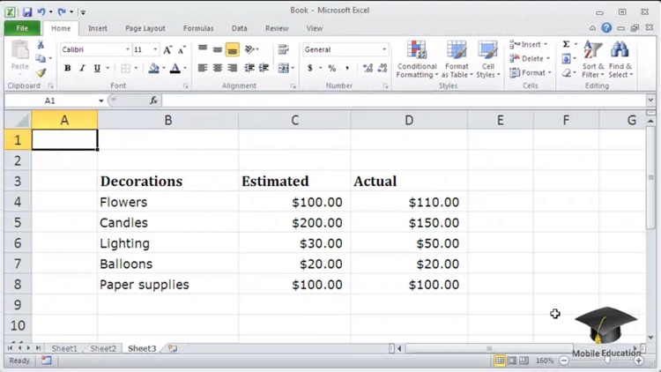The image size is (661, 372).
Task: Increase font size with Grow Font icon
Action: (167, 49)
